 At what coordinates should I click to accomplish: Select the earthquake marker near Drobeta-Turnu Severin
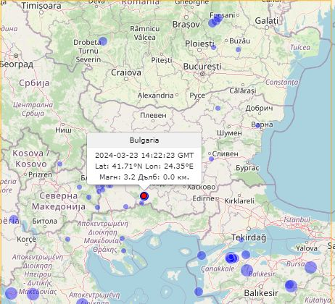(x=103, y=41)
